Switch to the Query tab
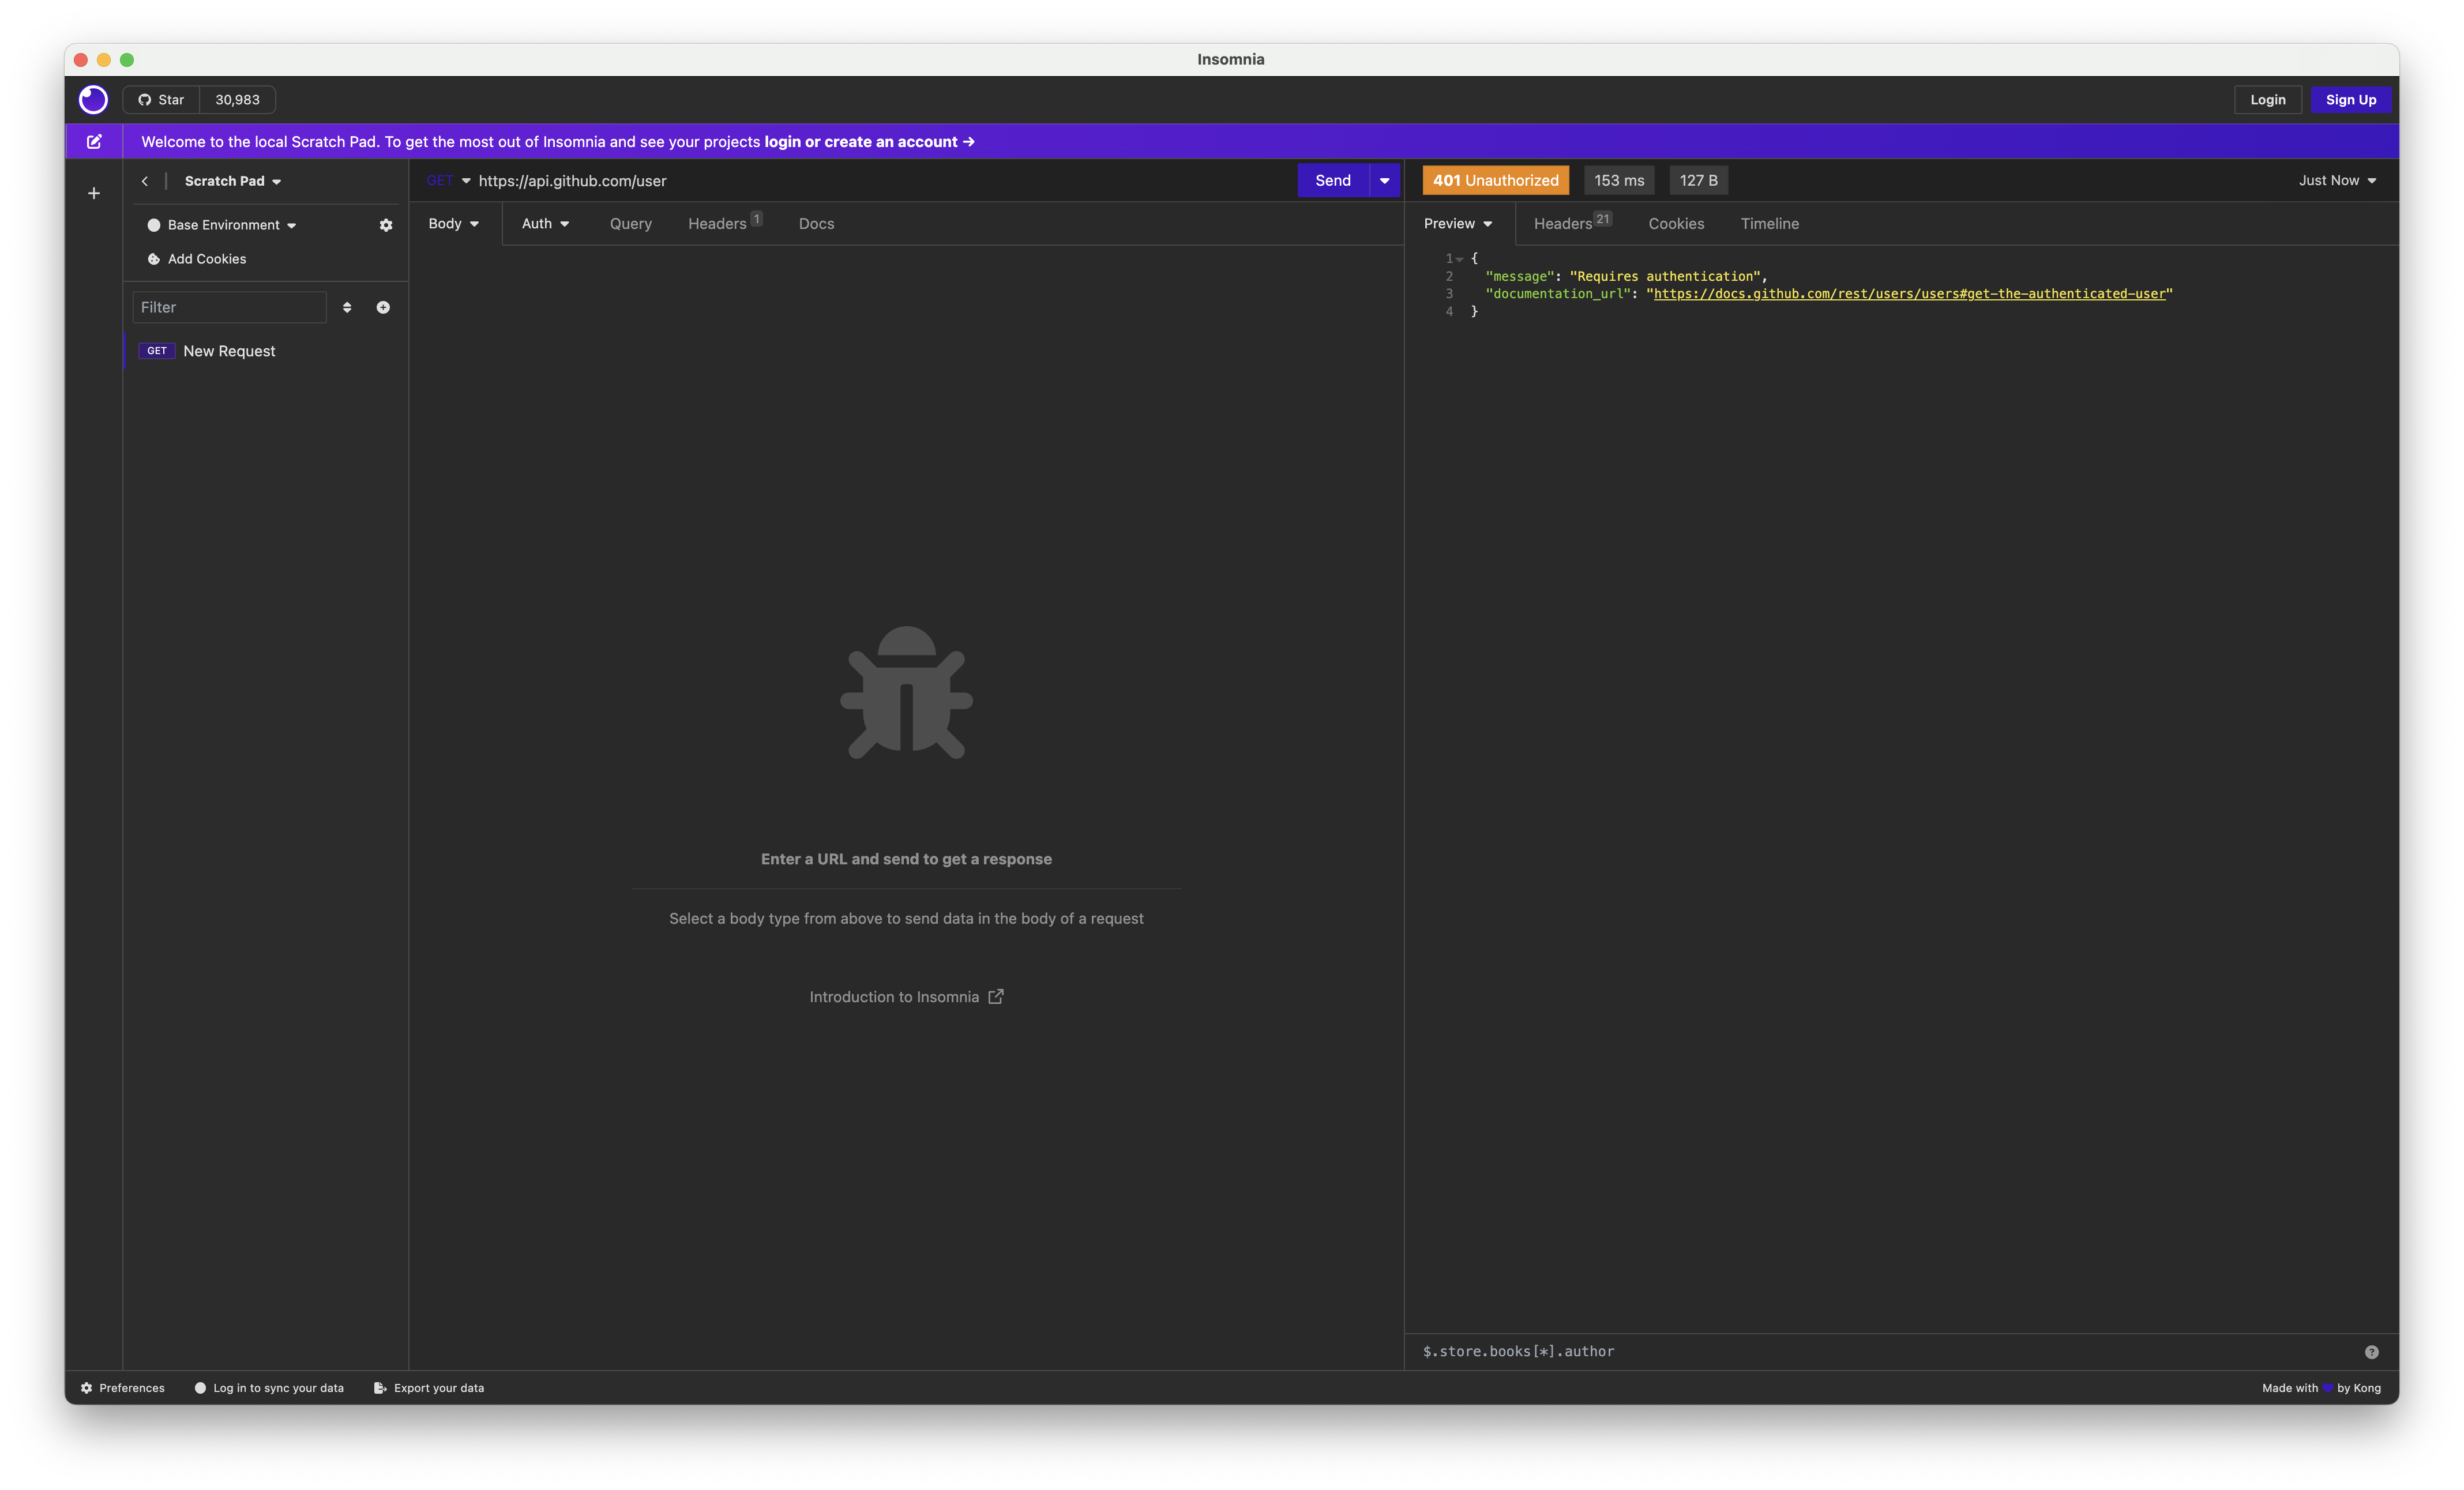The height and width of the screenshot is (1490, 2464). [x=630, y=223]
